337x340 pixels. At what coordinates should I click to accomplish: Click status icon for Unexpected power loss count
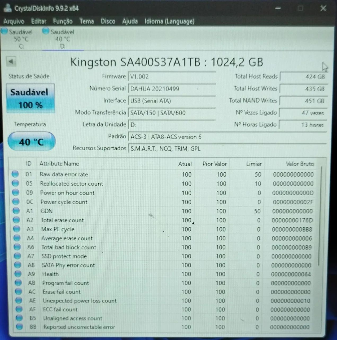[19, 300]
